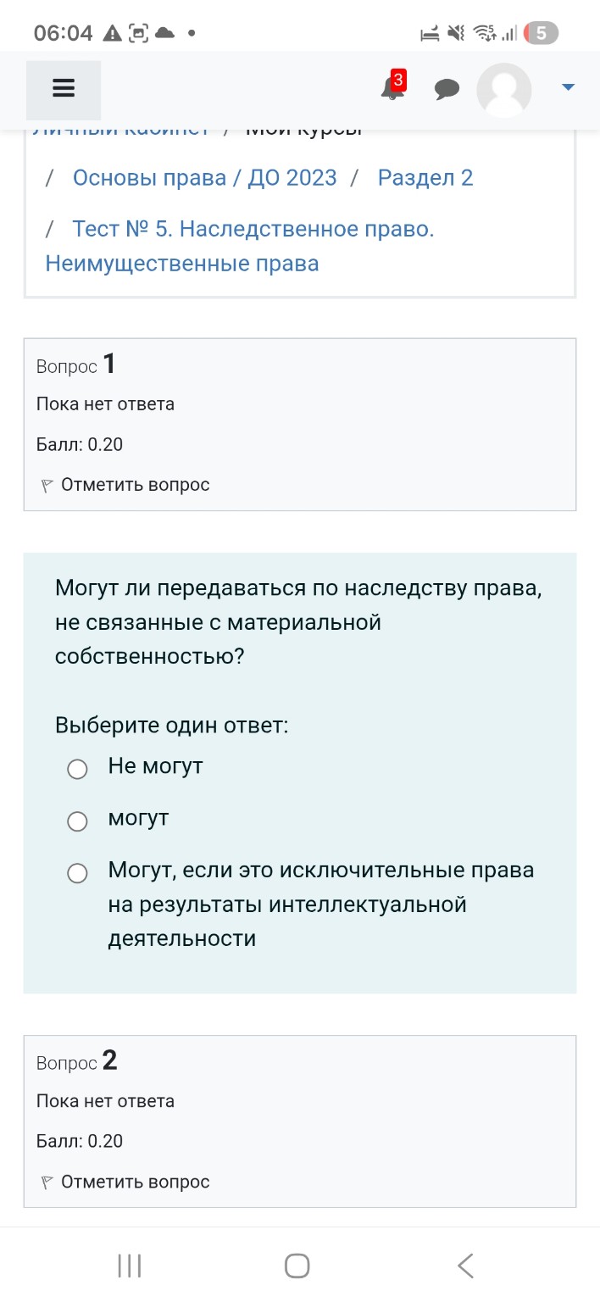600x1302 pixels.
Task: Select answer about исключительные права
Action: pos(77,873)
